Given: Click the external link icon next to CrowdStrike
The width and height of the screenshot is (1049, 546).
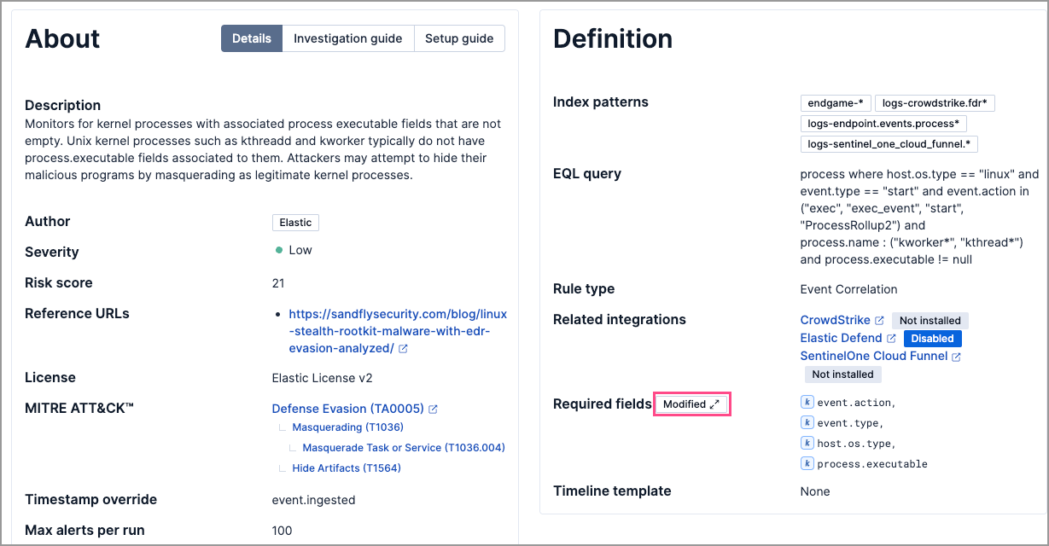Looking at the screenshot, I should (x=879, y=320).
